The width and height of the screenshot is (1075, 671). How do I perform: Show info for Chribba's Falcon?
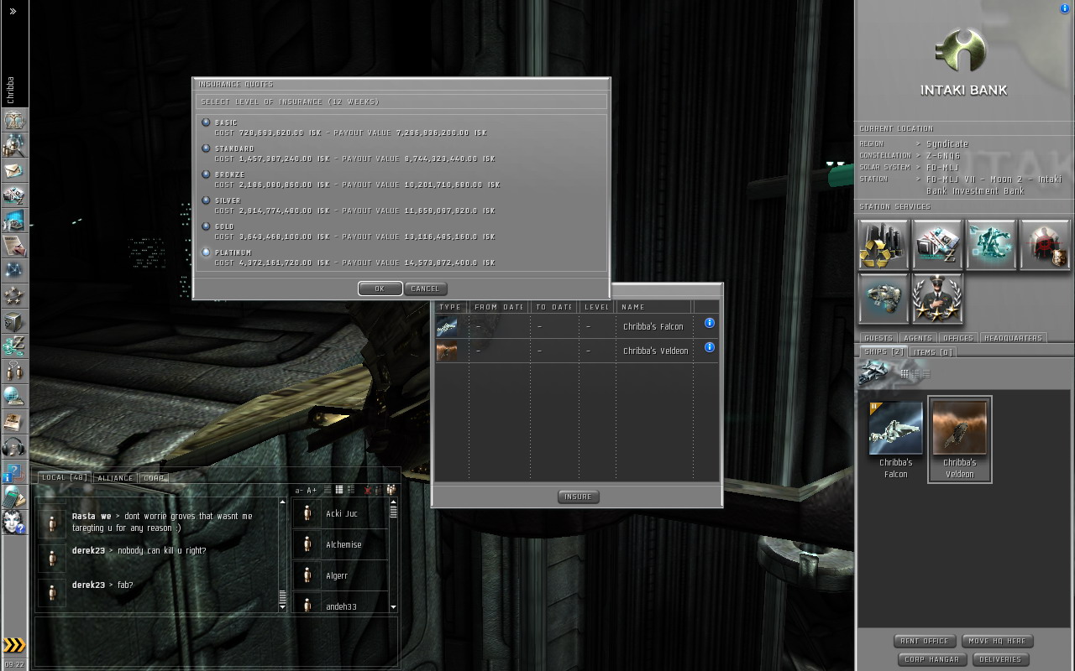coord(710,323)
